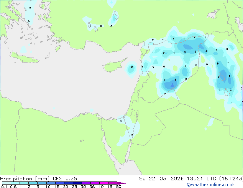The image size is (243, 188).
Task: Click the "Su 22-03-2026" date text
Action: click(161, 179)
